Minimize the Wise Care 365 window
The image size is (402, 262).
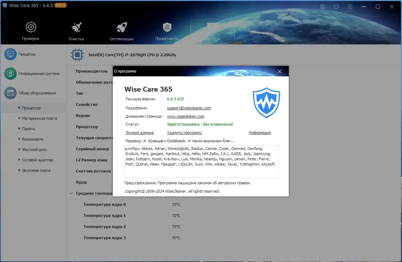point(364,7)
